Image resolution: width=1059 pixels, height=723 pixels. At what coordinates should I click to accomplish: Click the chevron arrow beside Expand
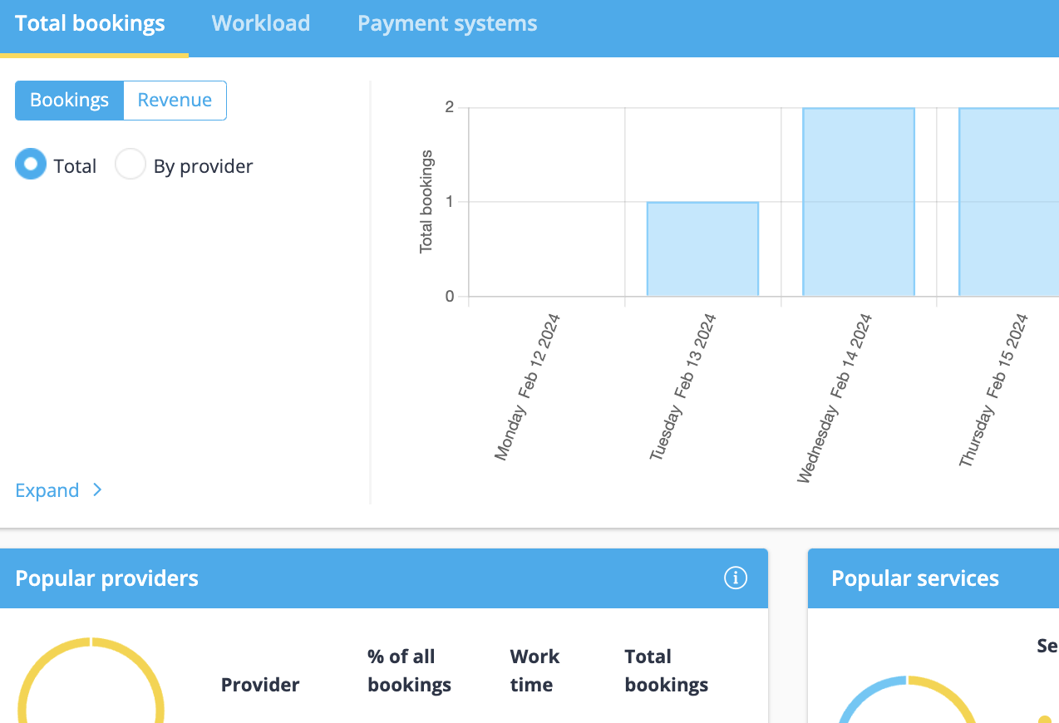[x=97, y=490]
